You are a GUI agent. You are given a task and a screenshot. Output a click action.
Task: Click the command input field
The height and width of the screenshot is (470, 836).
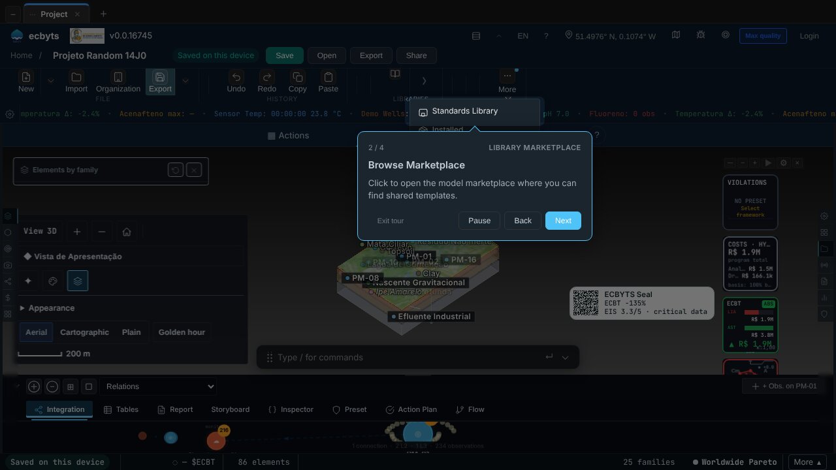click(408, 357)
